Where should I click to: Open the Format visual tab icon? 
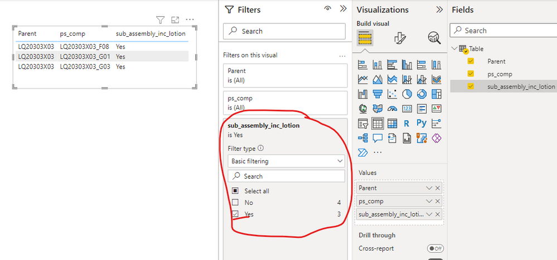[400, 38]
